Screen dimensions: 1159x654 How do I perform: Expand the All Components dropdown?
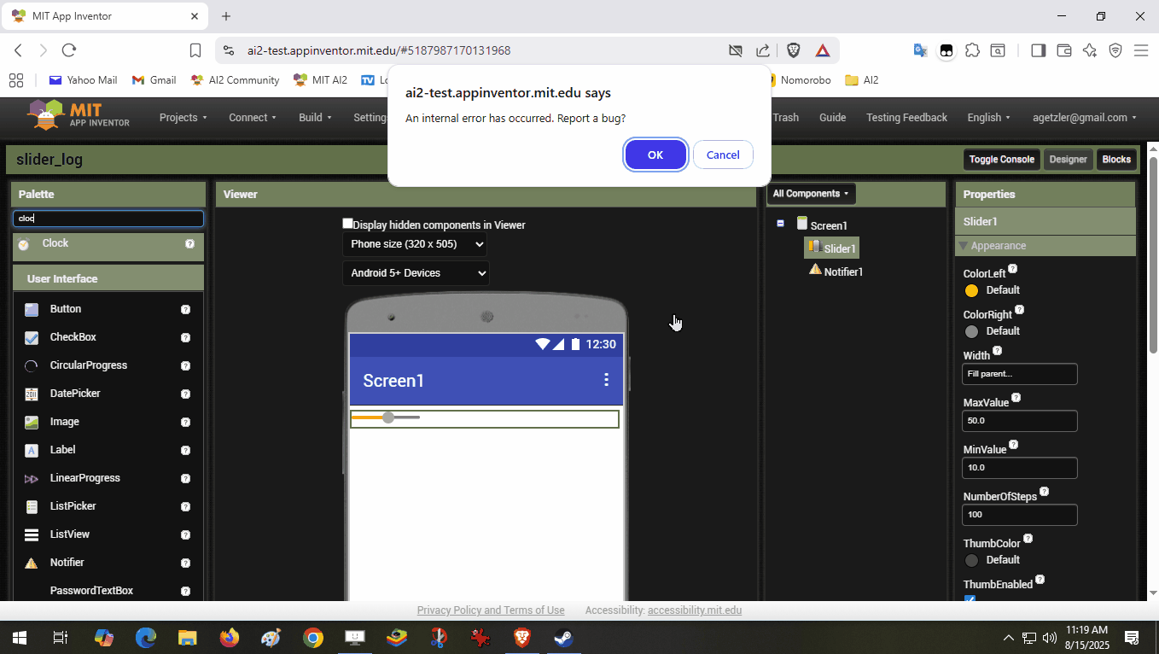[x=810, y=194]
